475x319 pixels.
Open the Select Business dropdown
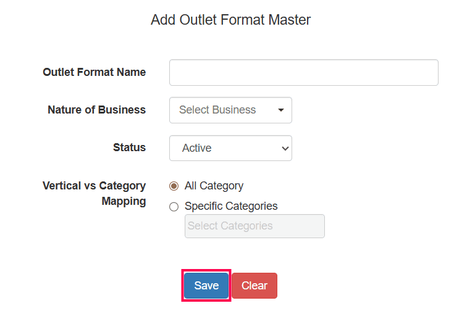pos(230,110)
